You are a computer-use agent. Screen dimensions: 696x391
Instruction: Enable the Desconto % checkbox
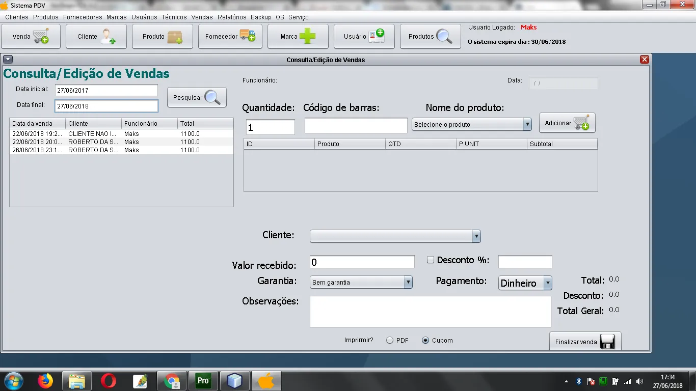pyautogui.click(x=431, y=260)
